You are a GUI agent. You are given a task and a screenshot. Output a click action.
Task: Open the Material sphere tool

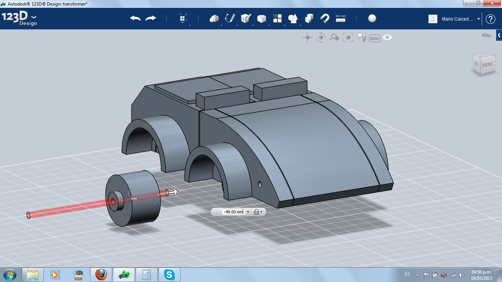pyautogui.click(x=372, y=18)
